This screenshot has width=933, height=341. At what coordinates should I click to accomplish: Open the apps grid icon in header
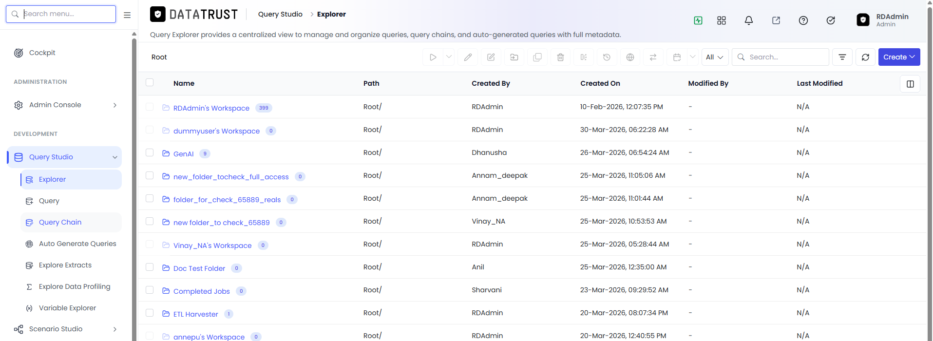(x=722, y=20)
